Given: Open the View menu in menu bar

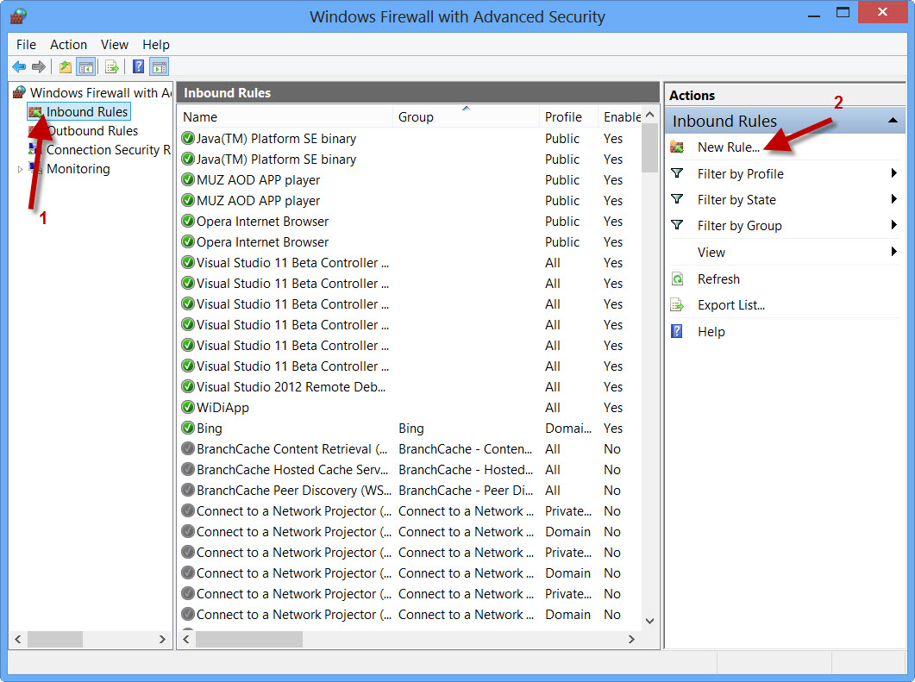Looking at the screenshot, I should [x=114, y=45].
